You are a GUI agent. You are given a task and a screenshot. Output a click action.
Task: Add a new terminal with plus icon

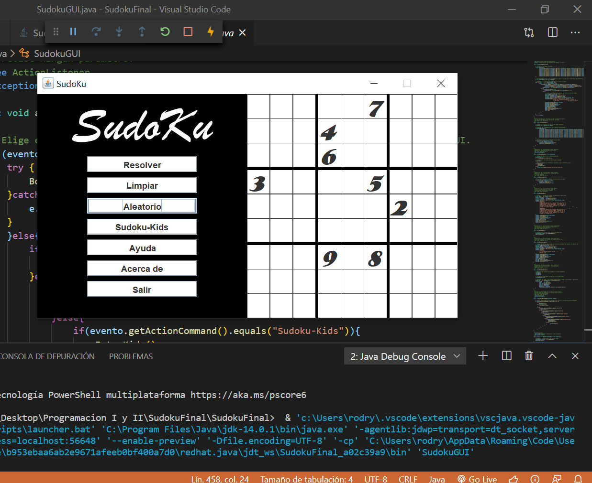point(483,356)
